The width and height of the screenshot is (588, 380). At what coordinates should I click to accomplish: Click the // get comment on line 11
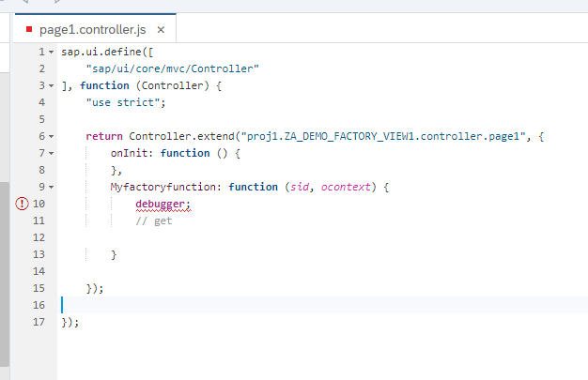[154, 220]
